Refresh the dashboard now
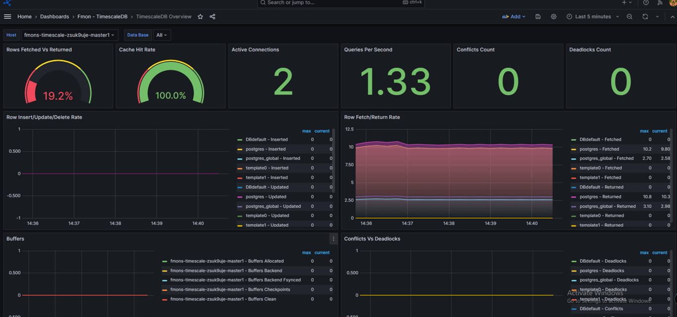Screen dimensions: 677x317 [645, 17]
